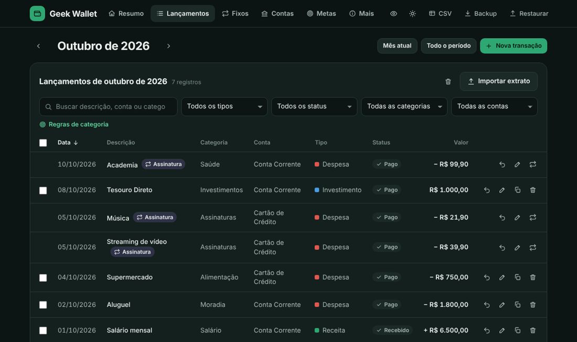577x342 pixels.
Task: Expand the Todos os status filter
Action: click(x=314, y=106)
